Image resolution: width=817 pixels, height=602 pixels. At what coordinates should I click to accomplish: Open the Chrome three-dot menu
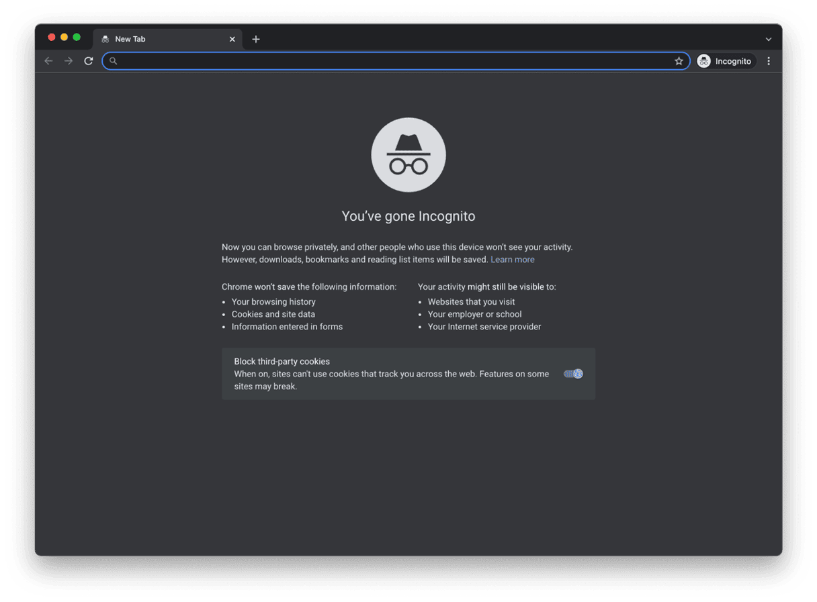click(769, 61)
